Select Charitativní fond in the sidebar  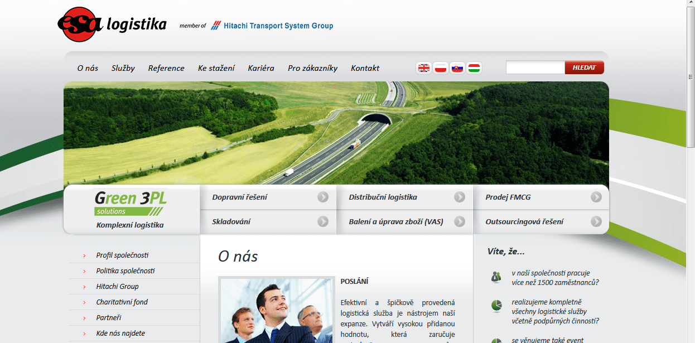pos(122,302)
